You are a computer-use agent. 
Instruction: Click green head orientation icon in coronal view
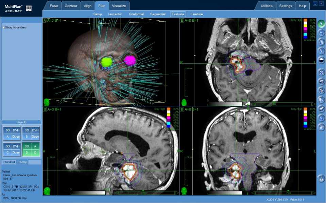(x=184, y=191)
